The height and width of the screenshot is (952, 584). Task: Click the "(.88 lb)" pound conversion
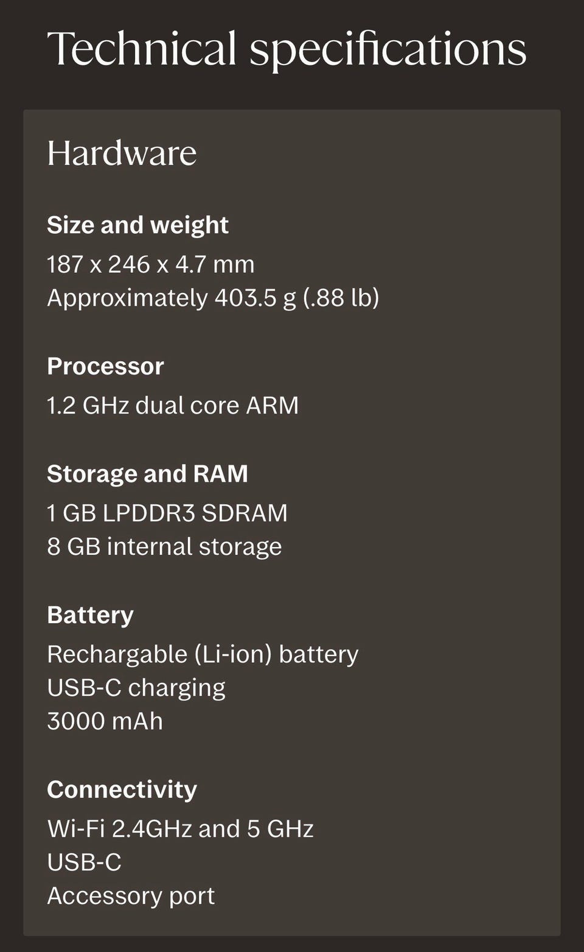tap(341, 298)
